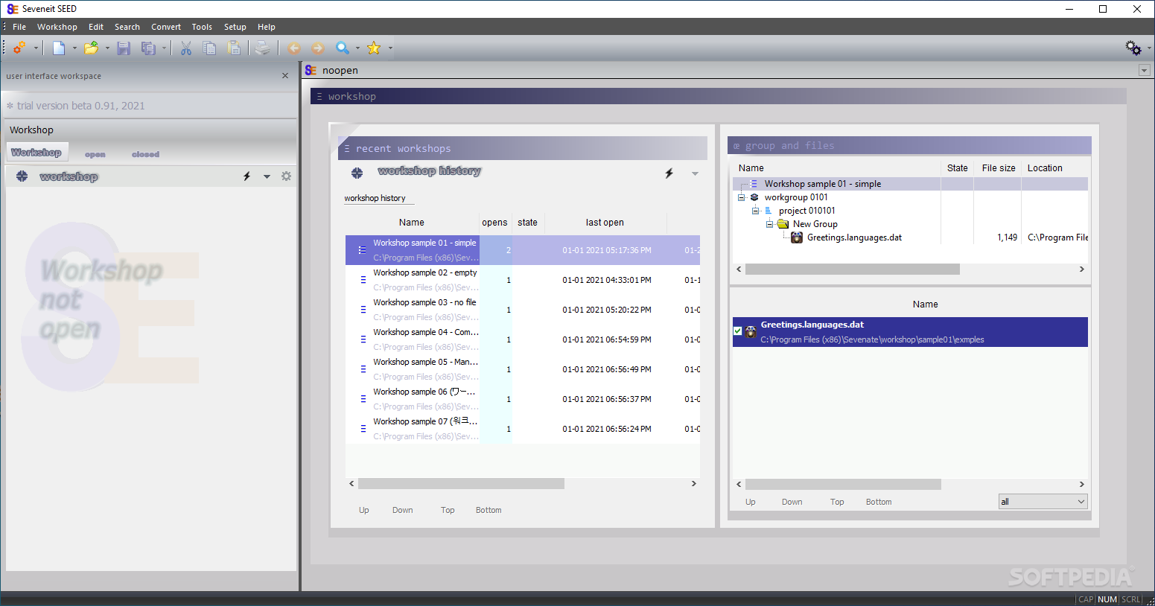
Task: Collapse the New Group tree node
Action: [x=769, y=224]
